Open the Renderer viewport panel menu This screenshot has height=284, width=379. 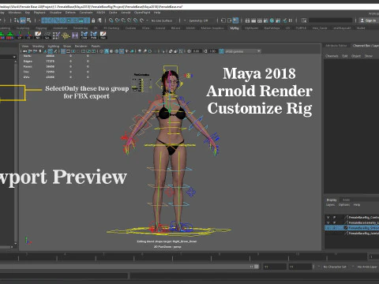(81, 46)
